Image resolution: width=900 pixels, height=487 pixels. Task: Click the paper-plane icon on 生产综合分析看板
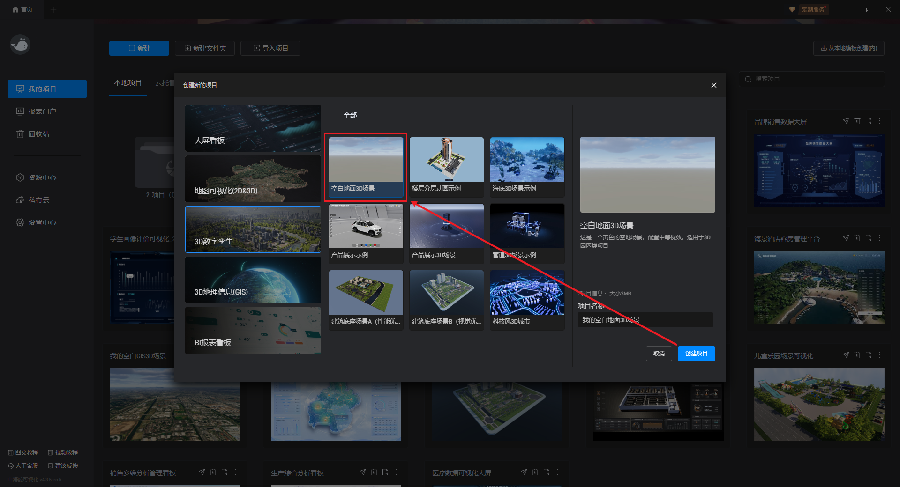pos(362,472)
